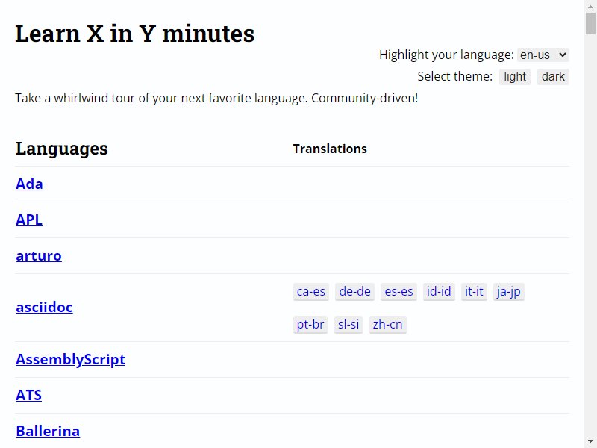
Task: Open the APL tutorial link
Action: [x=29, y=220]
